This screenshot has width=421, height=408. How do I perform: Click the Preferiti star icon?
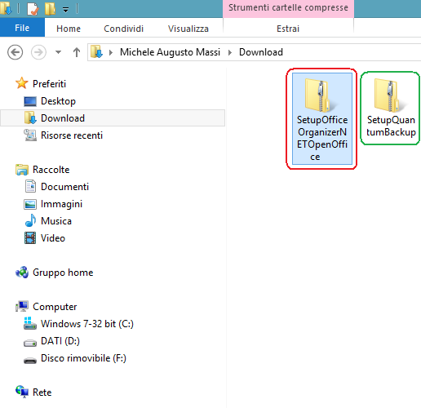[x=22, y=83]
